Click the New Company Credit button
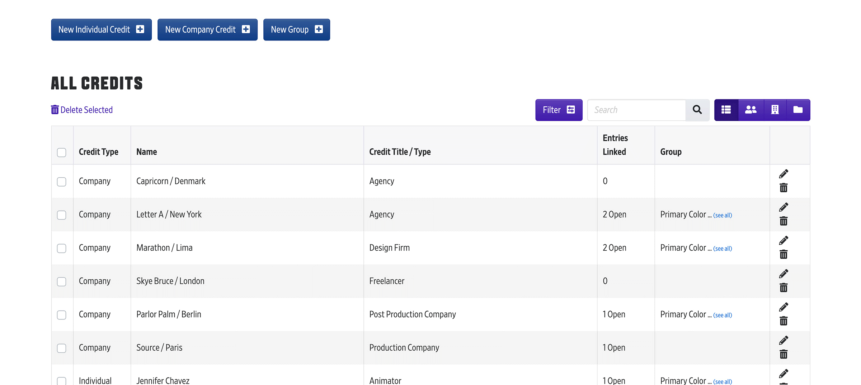The image size is (861, 385). (x=207, y=30)
